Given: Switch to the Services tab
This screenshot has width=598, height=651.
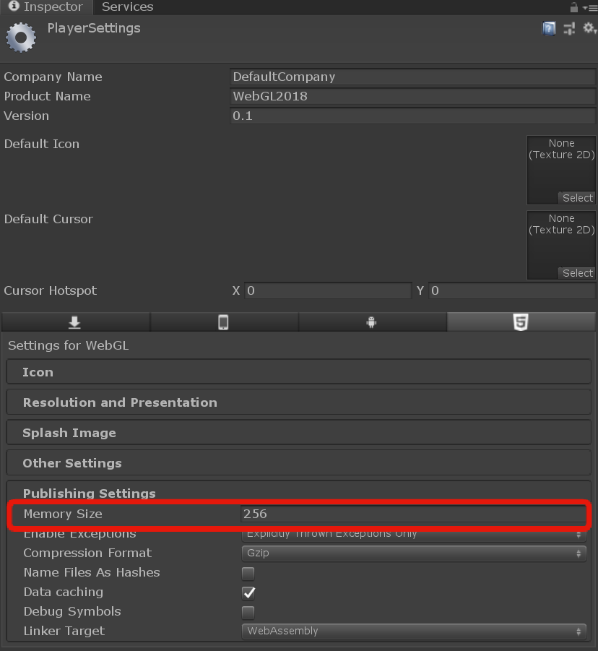Looking at the screenshot, I should pyautogui.click(x=127, y=7).
